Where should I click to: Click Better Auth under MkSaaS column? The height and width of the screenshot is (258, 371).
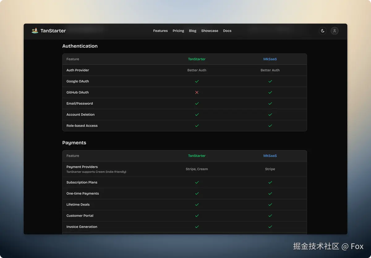(270, 70)
